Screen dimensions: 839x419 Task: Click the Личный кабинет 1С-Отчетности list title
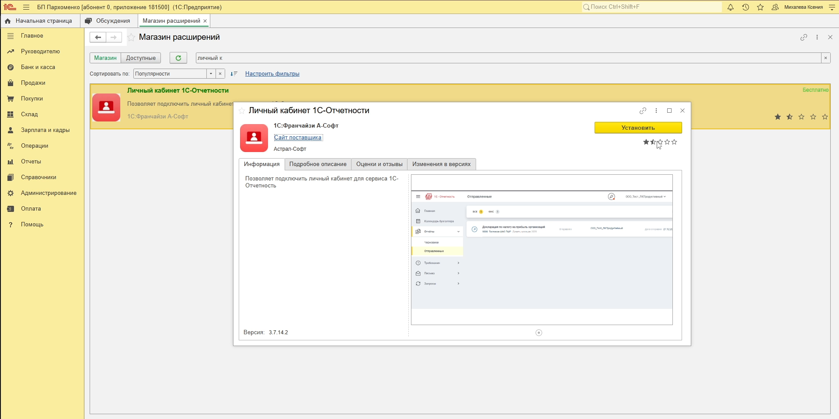tap(178, 90)
